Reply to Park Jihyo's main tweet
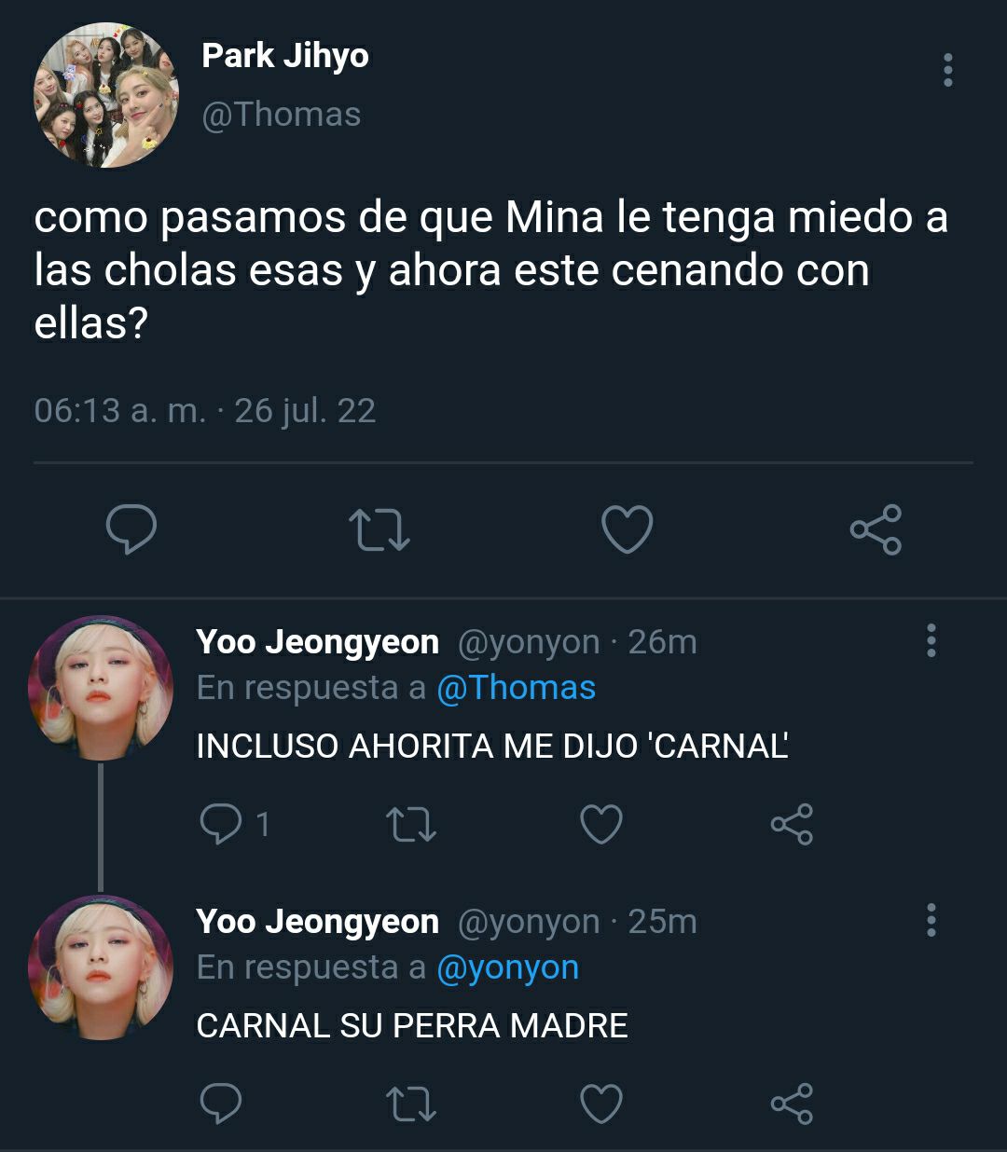This screenshot has width=1007, height=1152. [131, 529]
